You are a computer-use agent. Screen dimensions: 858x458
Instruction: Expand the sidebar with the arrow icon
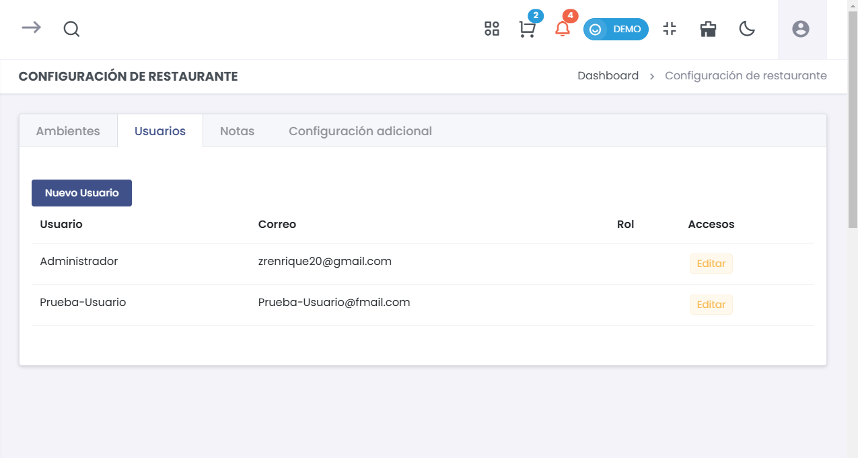click(31, 28)
